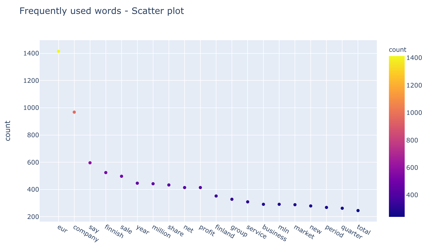427x245 pixels.
Task: Click the 'count' y-axis title
Action: click(8, 131)
